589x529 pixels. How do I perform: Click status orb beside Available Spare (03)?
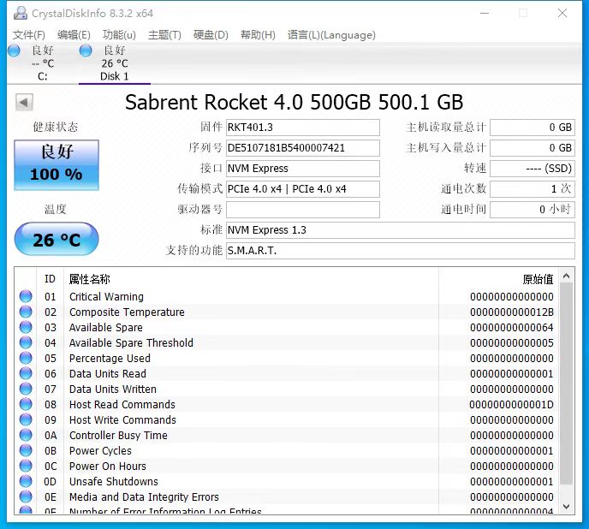pos(26,327)
